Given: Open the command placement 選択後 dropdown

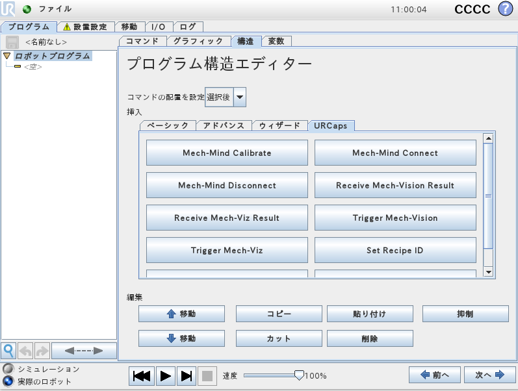Looking at the screenshot, I should pos(226,97).
